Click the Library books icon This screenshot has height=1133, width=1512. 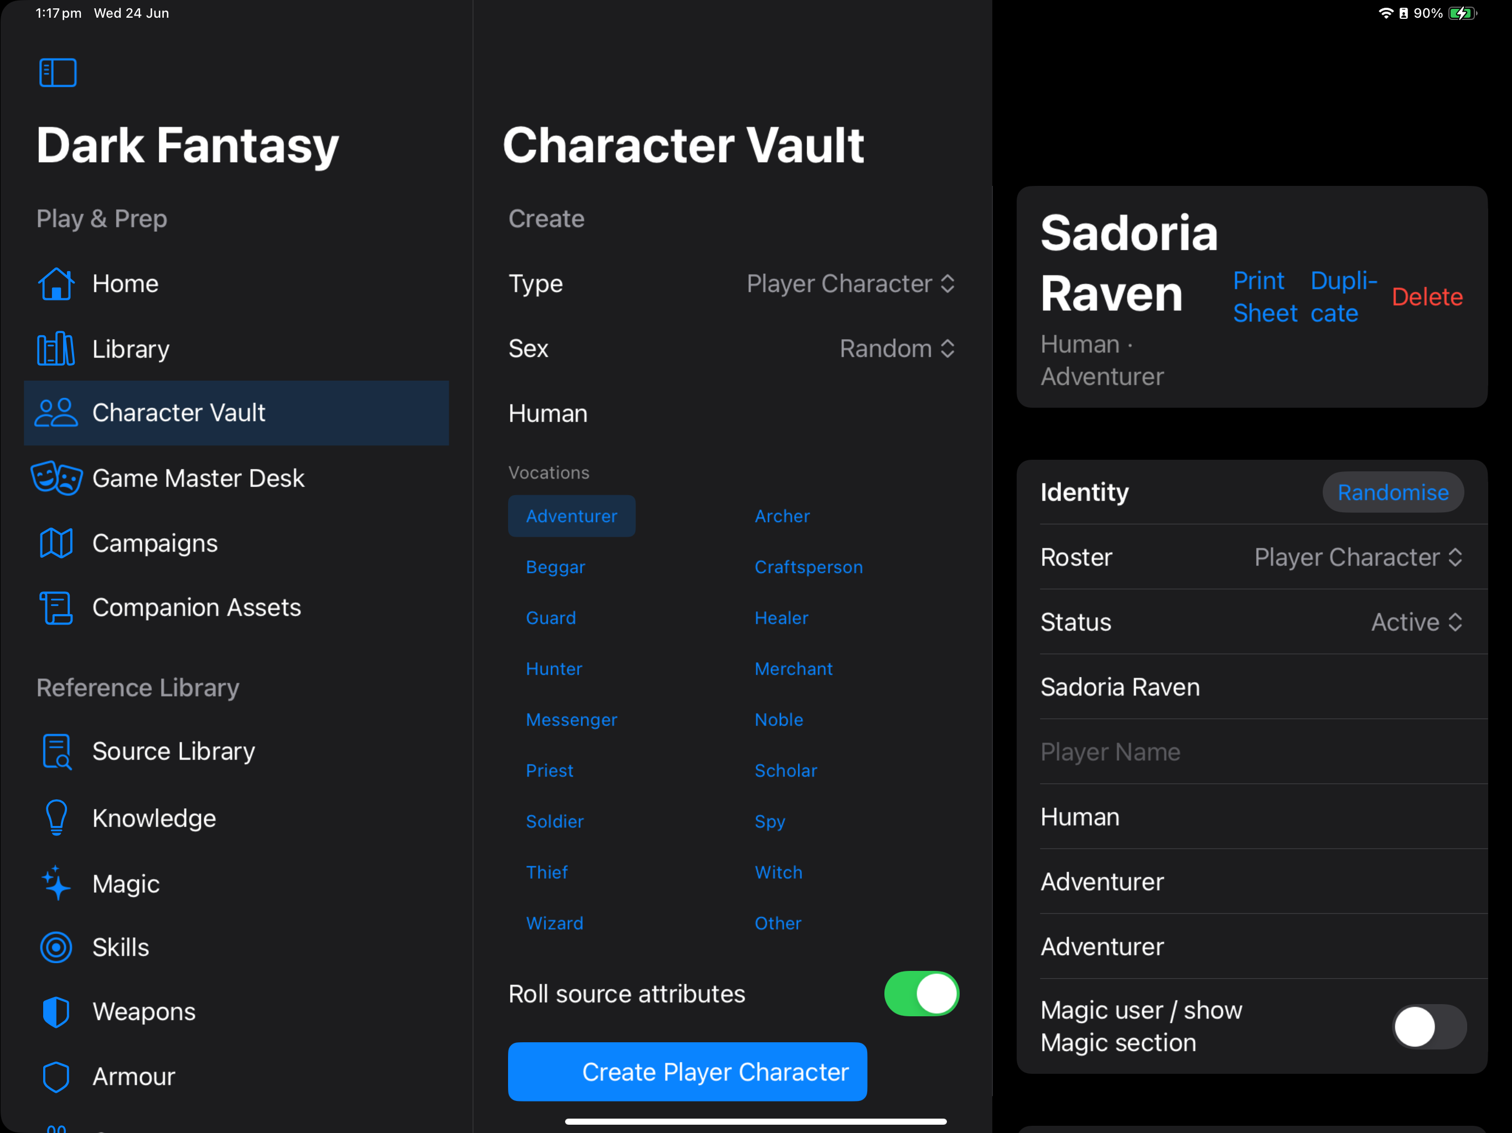click(56, 349)
